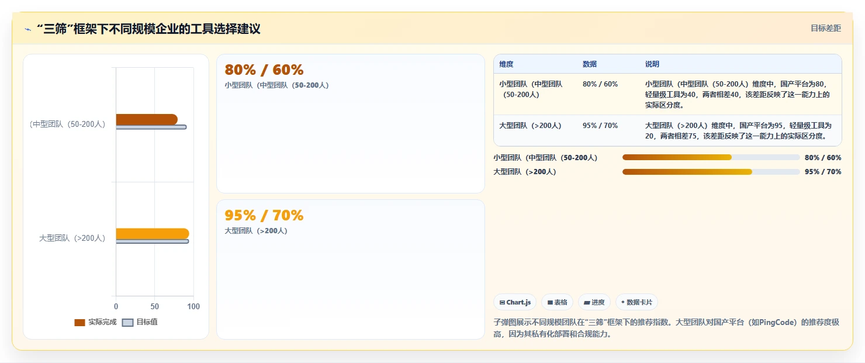Click the 目标差距 label in header
The height and width of the screenshot is (363, 865).
point(826,28)
